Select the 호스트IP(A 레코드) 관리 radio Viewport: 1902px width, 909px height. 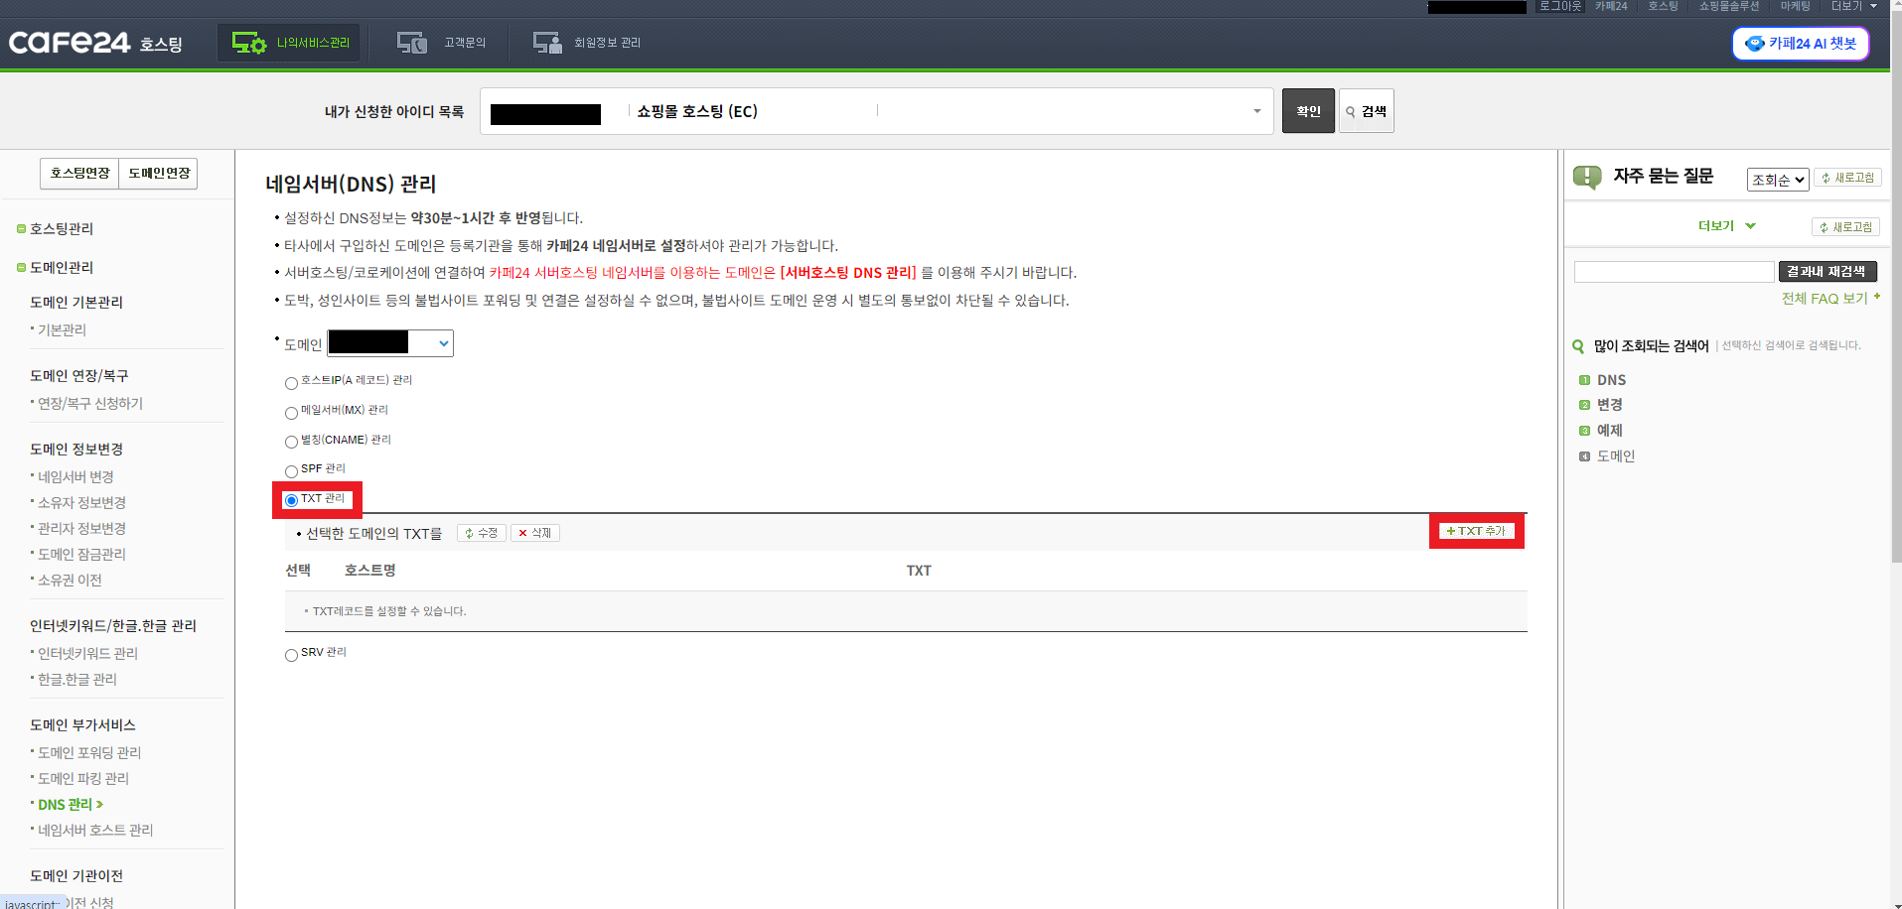click(x=291, y=383)
